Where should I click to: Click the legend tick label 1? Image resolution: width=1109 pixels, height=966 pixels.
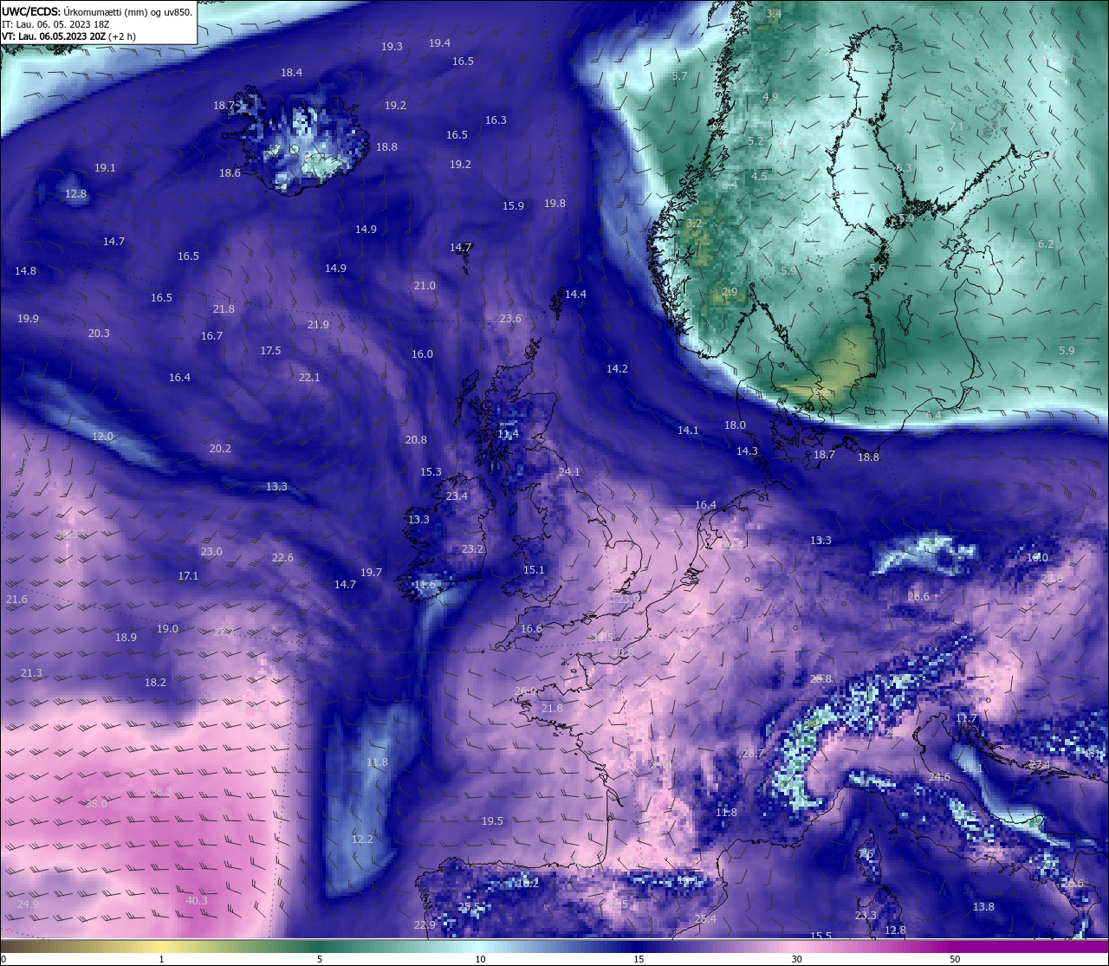[x=162, y=959]
